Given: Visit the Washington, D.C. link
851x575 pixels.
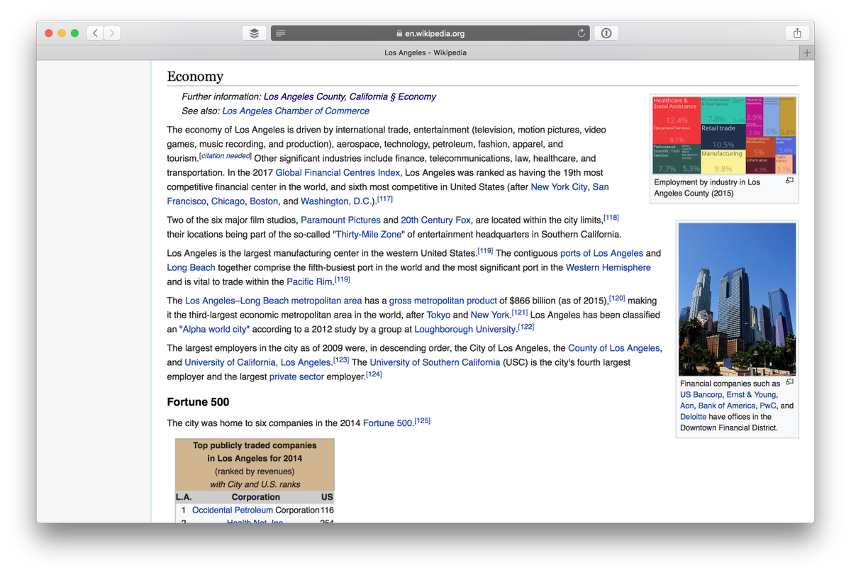Looking at the screenshot, I should (x=335, y=201).
